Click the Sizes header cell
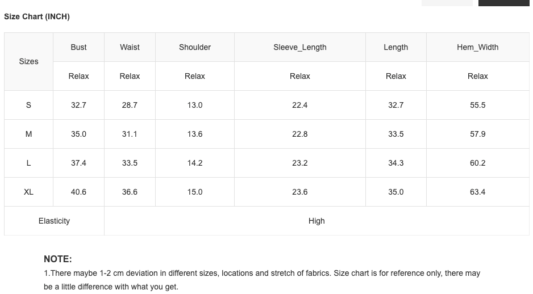 [29, 61]
